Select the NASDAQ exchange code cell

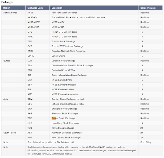coord(32,17)
